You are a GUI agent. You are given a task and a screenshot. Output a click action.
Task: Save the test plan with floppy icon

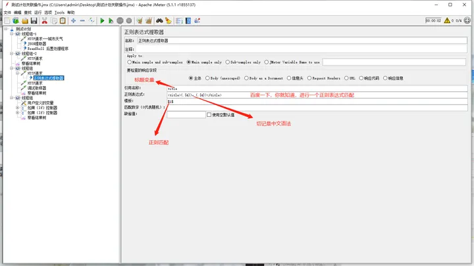tap(34, 20)
